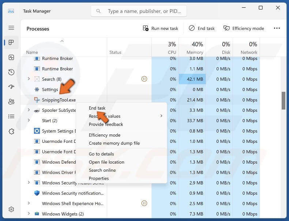Image resolution: width=289 pixels, height=221 pixels.
Task: Choose Search online menu entry
Action: 102,170
